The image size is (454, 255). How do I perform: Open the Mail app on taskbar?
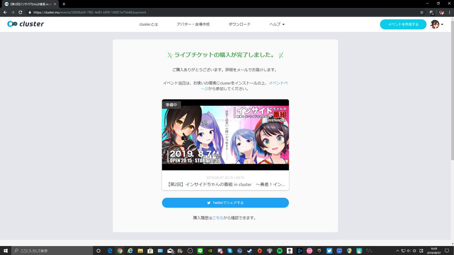[x=170, y=250]
